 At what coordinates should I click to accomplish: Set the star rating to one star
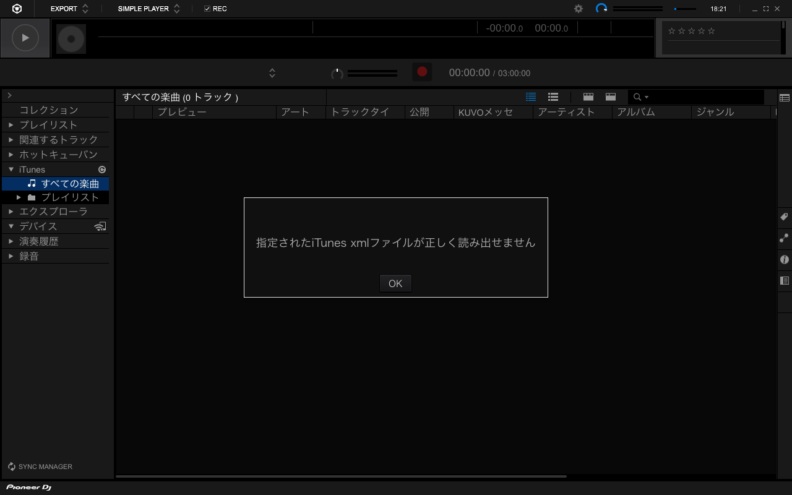[x=672, y=31]
